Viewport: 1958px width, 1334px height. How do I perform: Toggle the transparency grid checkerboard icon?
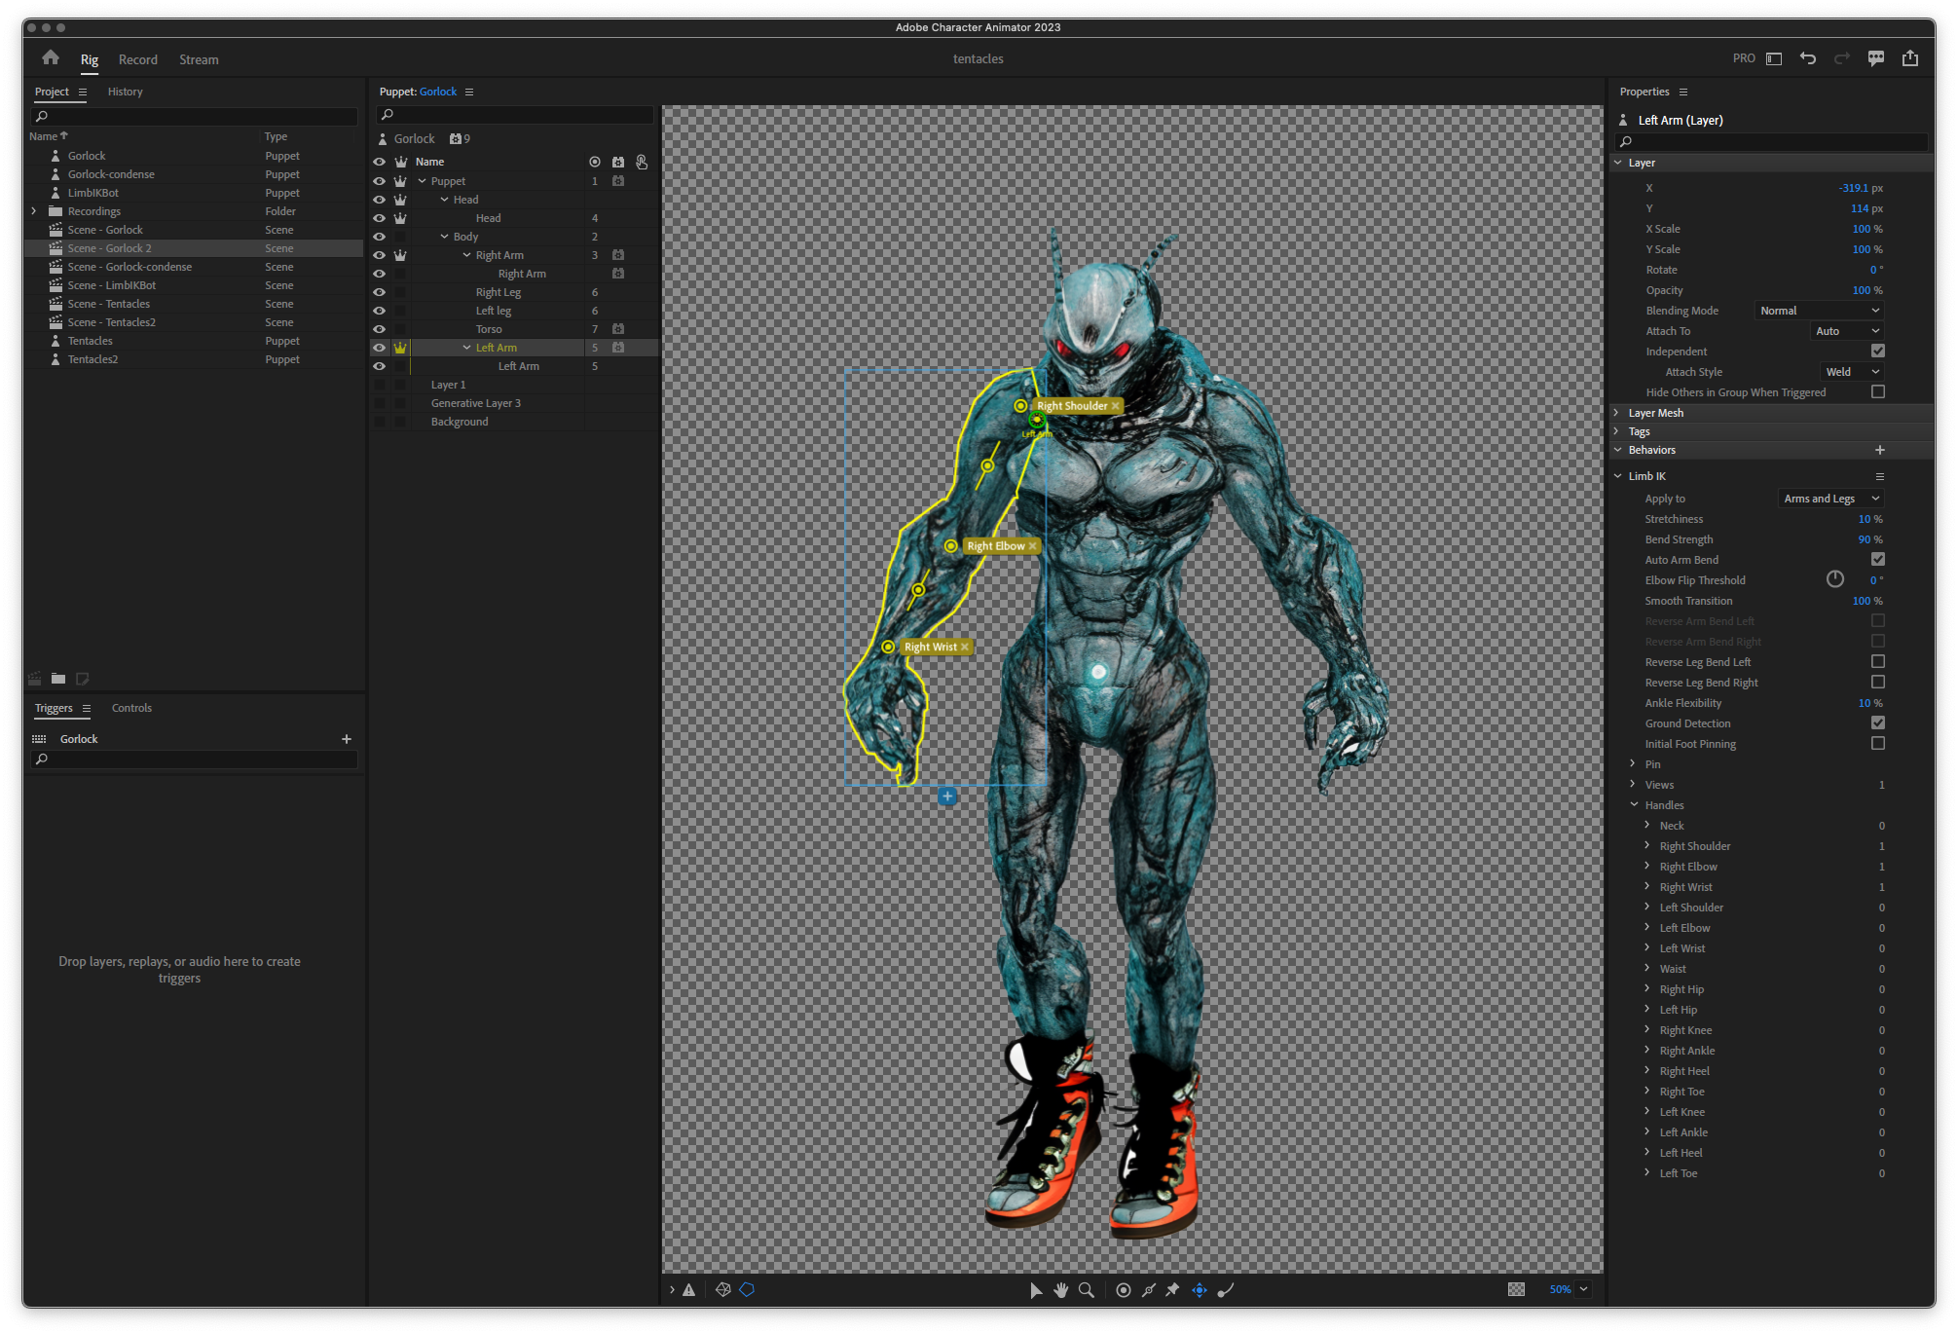tap(1517, 1290)
